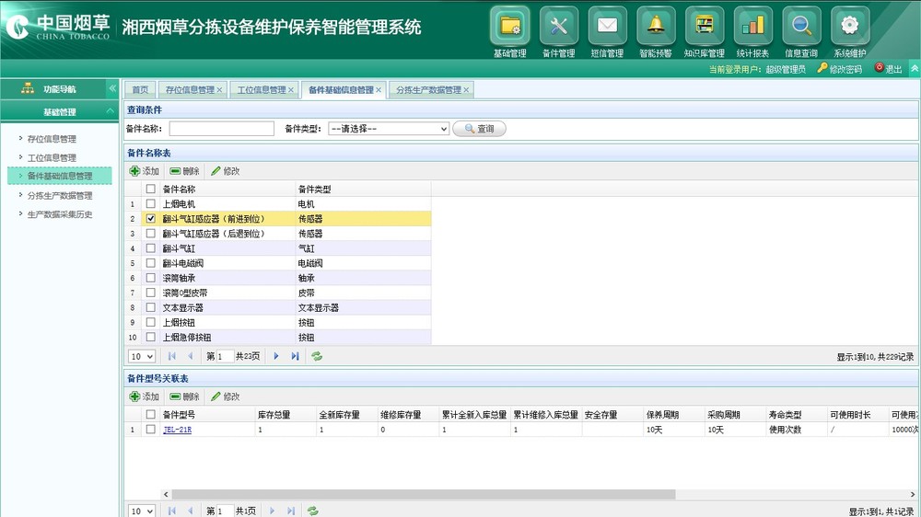
Task: Collapse header with double-up arrow icon
Action: coord(915,69)
